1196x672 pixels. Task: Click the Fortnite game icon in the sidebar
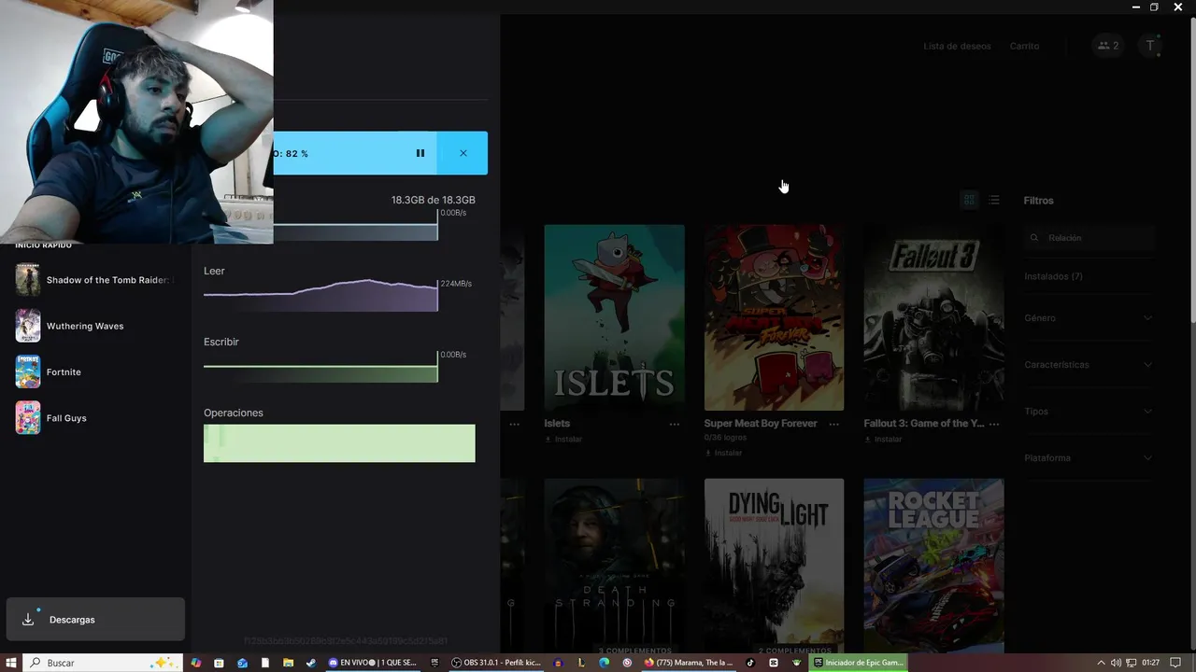[x=28, y=371]
